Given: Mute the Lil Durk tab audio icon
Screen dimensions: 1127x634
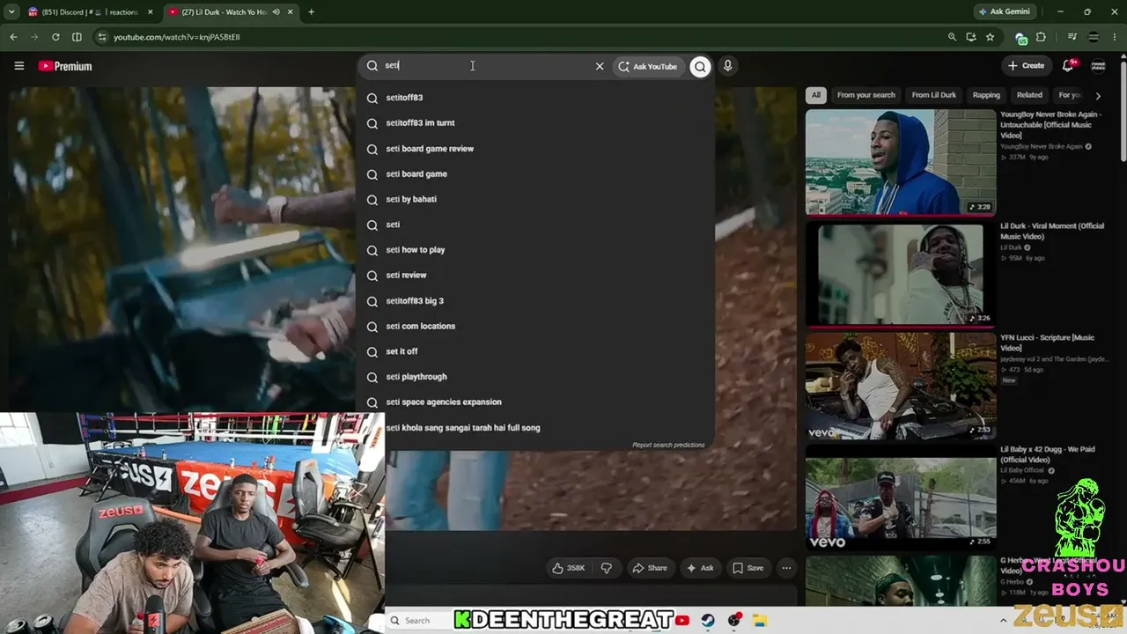Looking at the screenshot, I should (x=276, y=12).
